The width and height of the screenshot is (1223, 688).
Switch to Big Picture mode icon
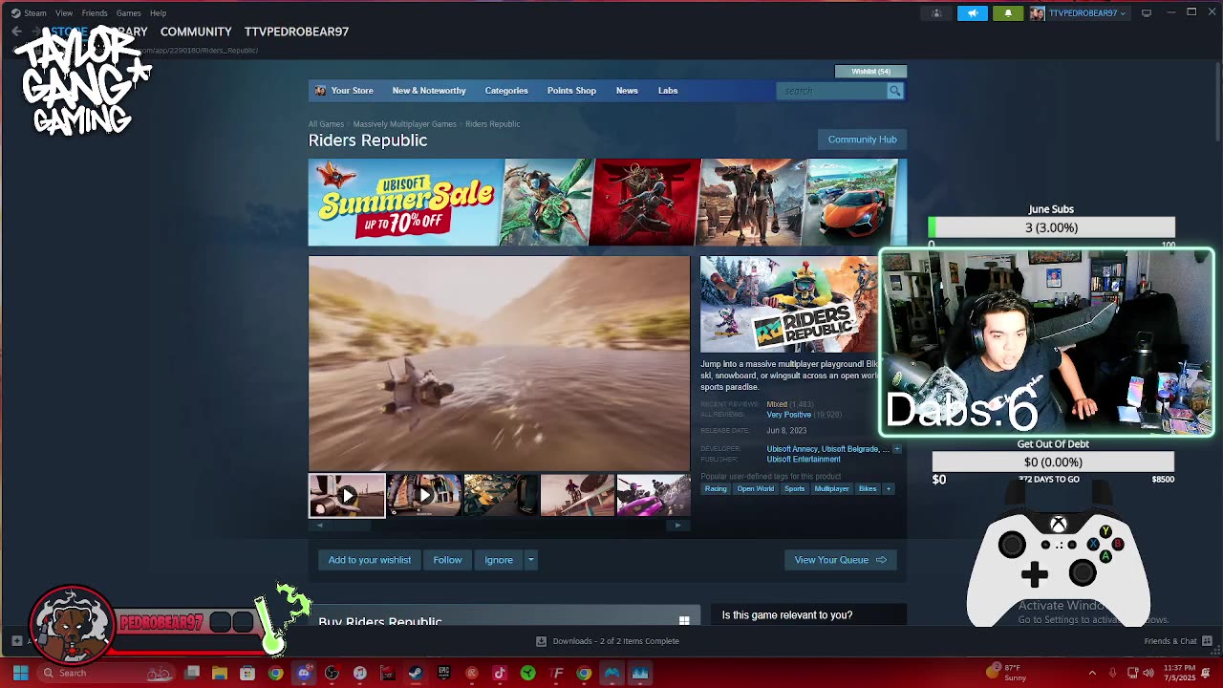1147,12
